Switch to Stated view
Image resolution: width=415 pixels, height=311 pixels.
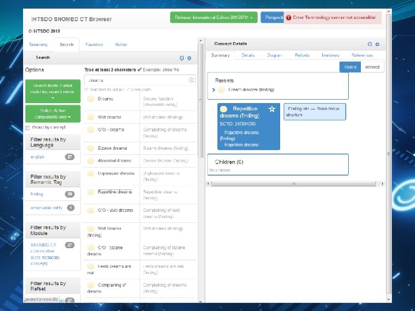pyautogui.click(x=350, y=67)
